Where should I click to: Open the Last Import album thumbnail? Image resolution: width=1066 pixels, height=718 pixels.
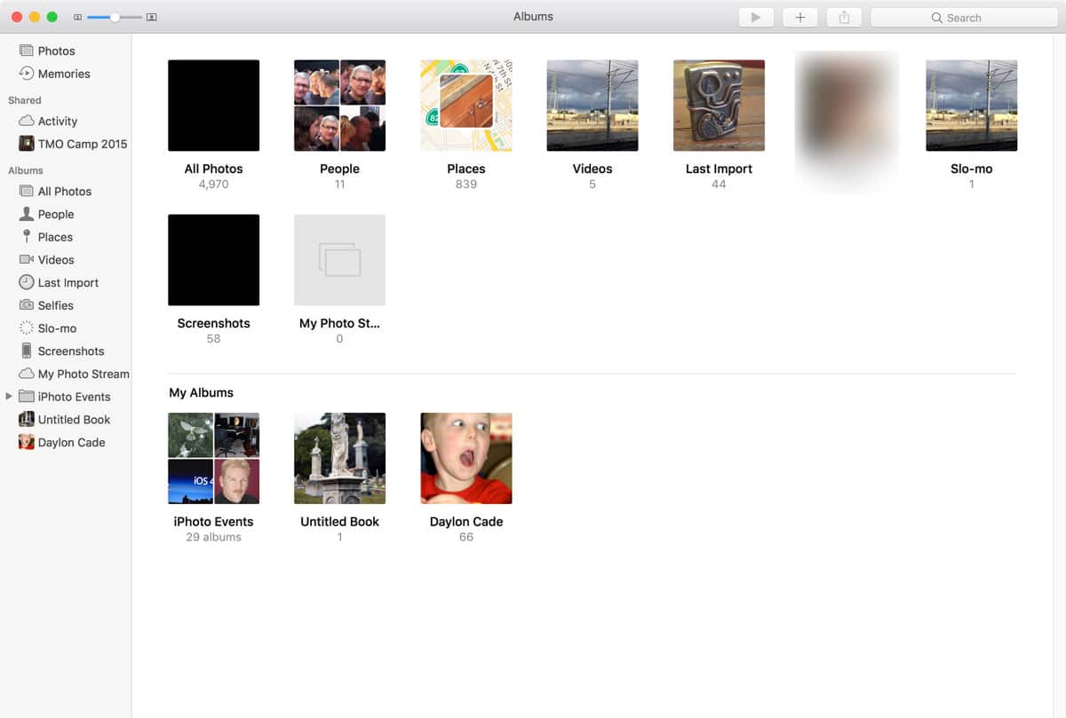719,106
